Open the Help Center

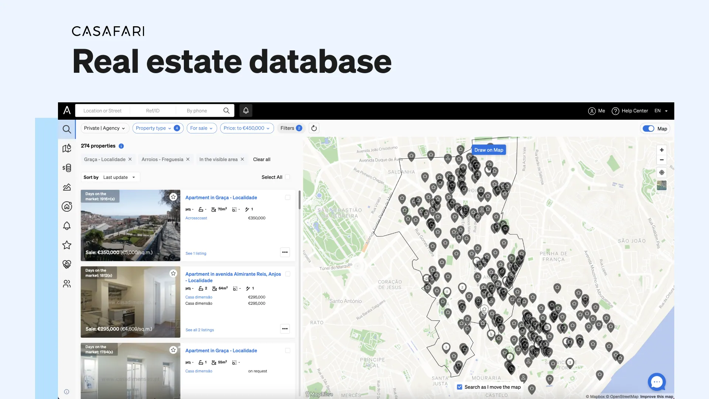click(630, 111)
